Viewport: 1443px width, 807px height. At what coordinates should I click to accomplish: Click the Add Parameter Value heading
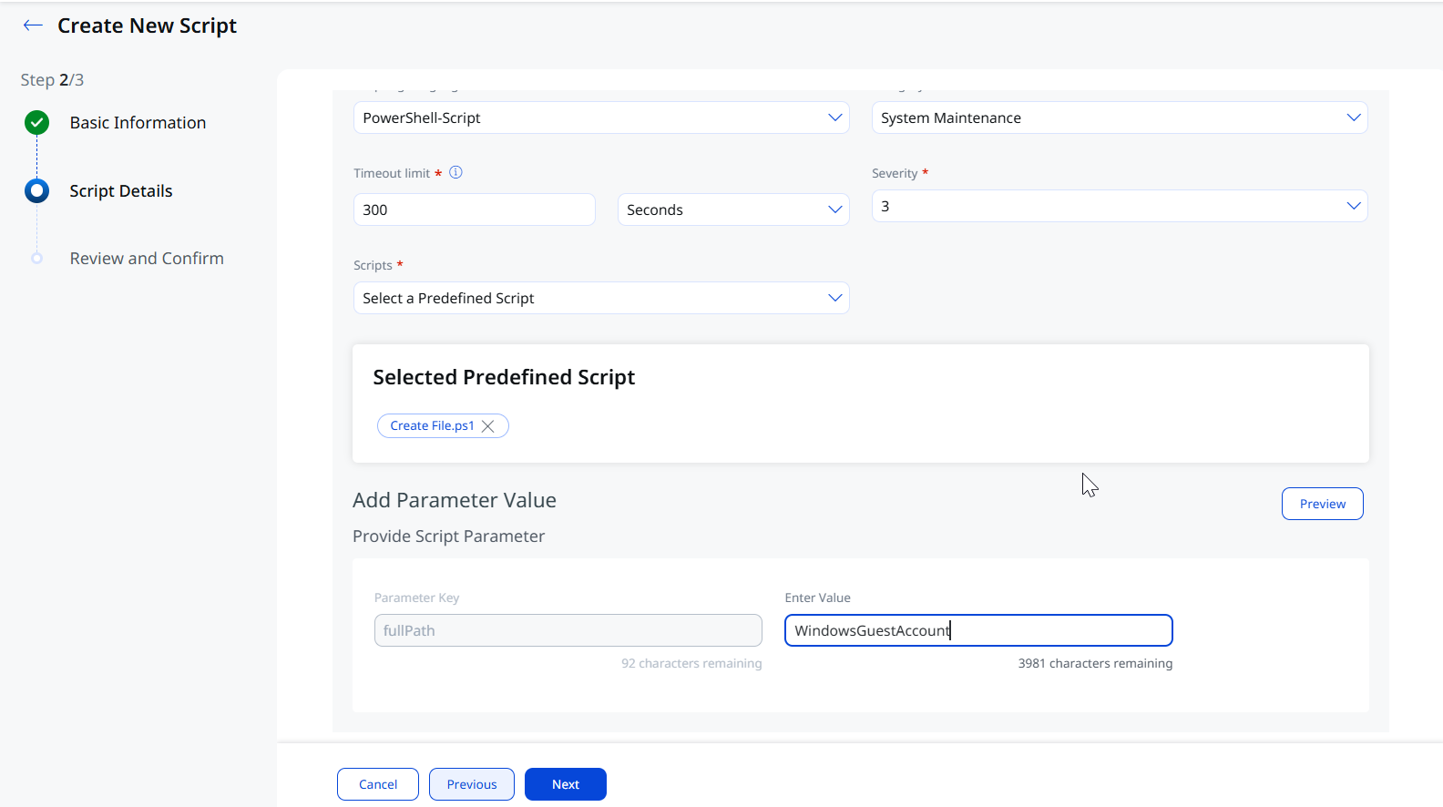coord(455,500)
